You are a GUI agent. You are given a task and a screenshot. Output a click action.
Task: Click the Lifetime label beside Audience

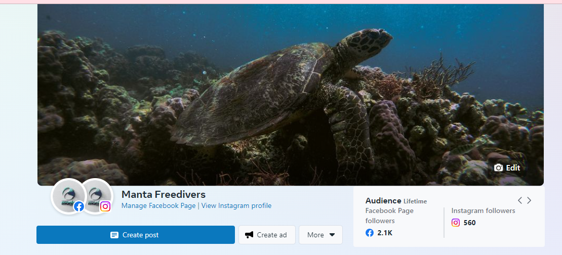[x=415, y=201]
